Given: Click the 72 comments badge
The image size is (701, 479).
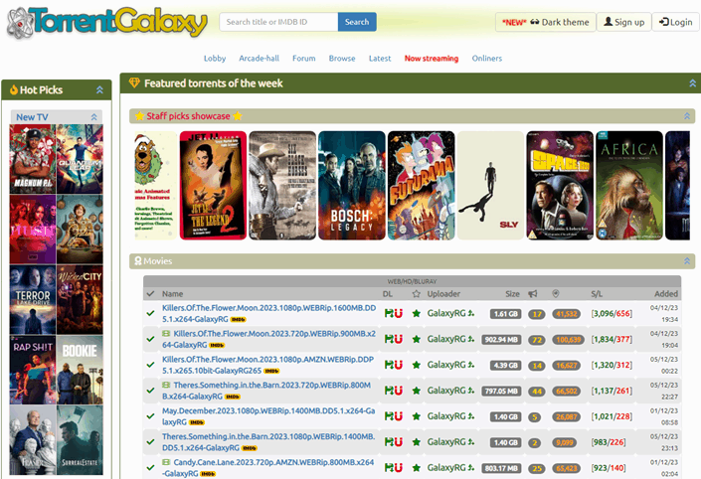Looking at the screenshot, I should click(x=537, y=340).
